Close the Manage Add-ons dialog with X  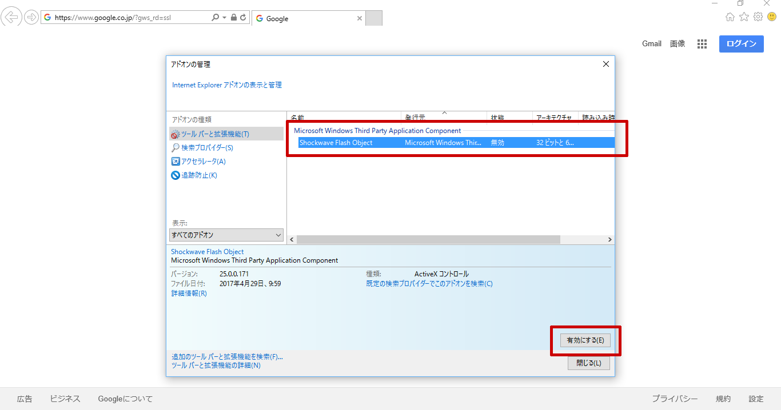click(606, 64)
